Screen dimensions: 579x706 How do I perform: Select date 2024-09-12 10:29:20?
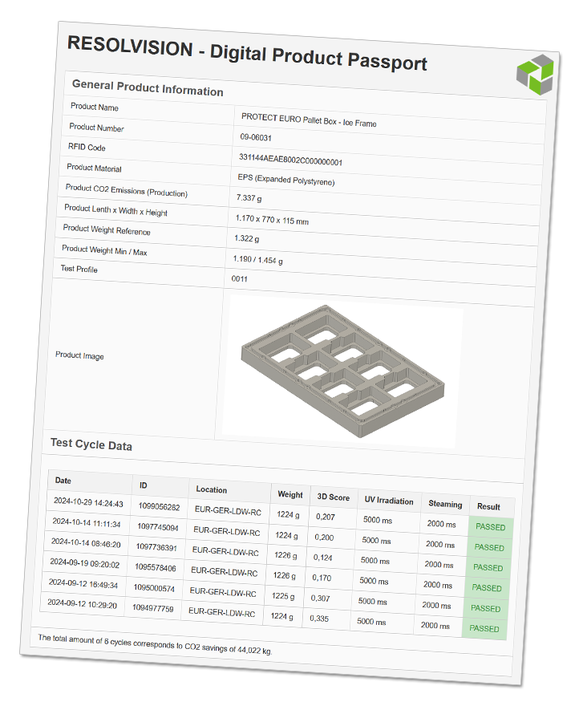(82, 603)
